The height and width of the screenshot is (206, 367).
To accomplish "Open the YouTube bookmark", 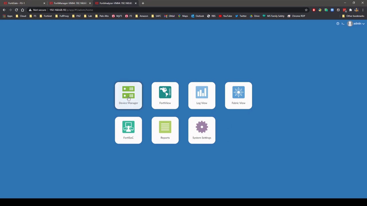I will [x=225, y=16].
